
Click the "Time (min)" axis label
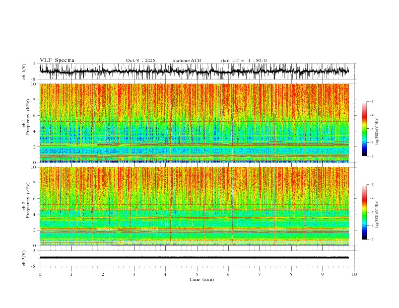(x=202, y=279)
